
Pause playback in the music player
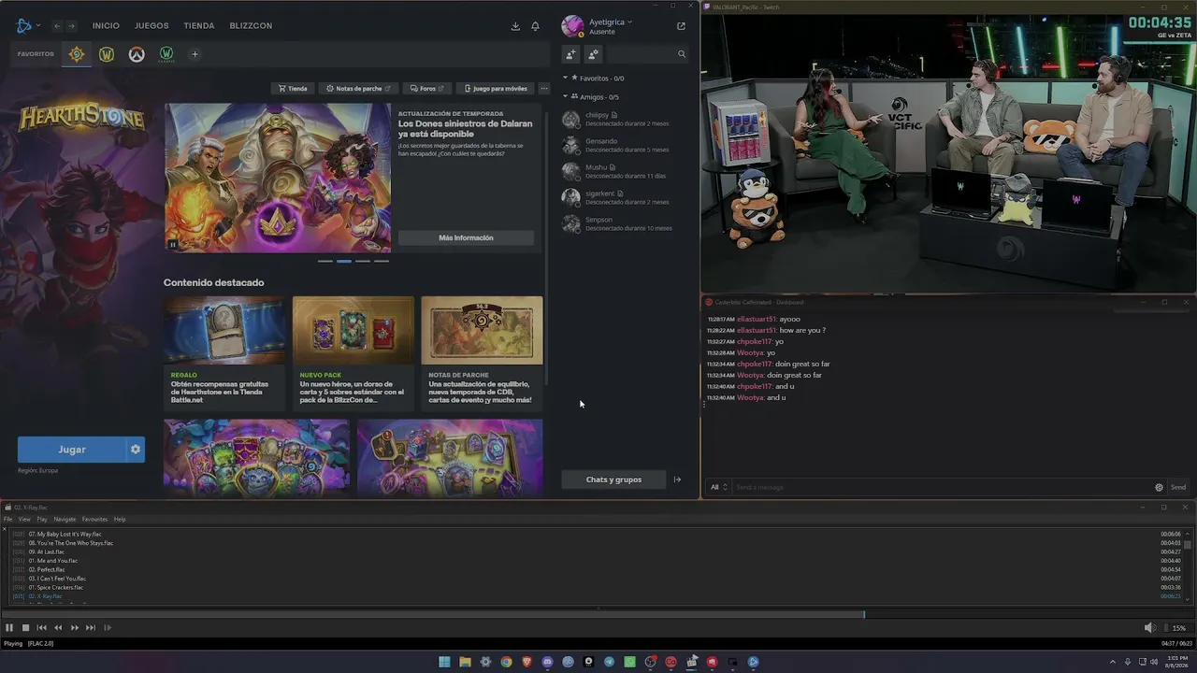(x=9, y=628)
